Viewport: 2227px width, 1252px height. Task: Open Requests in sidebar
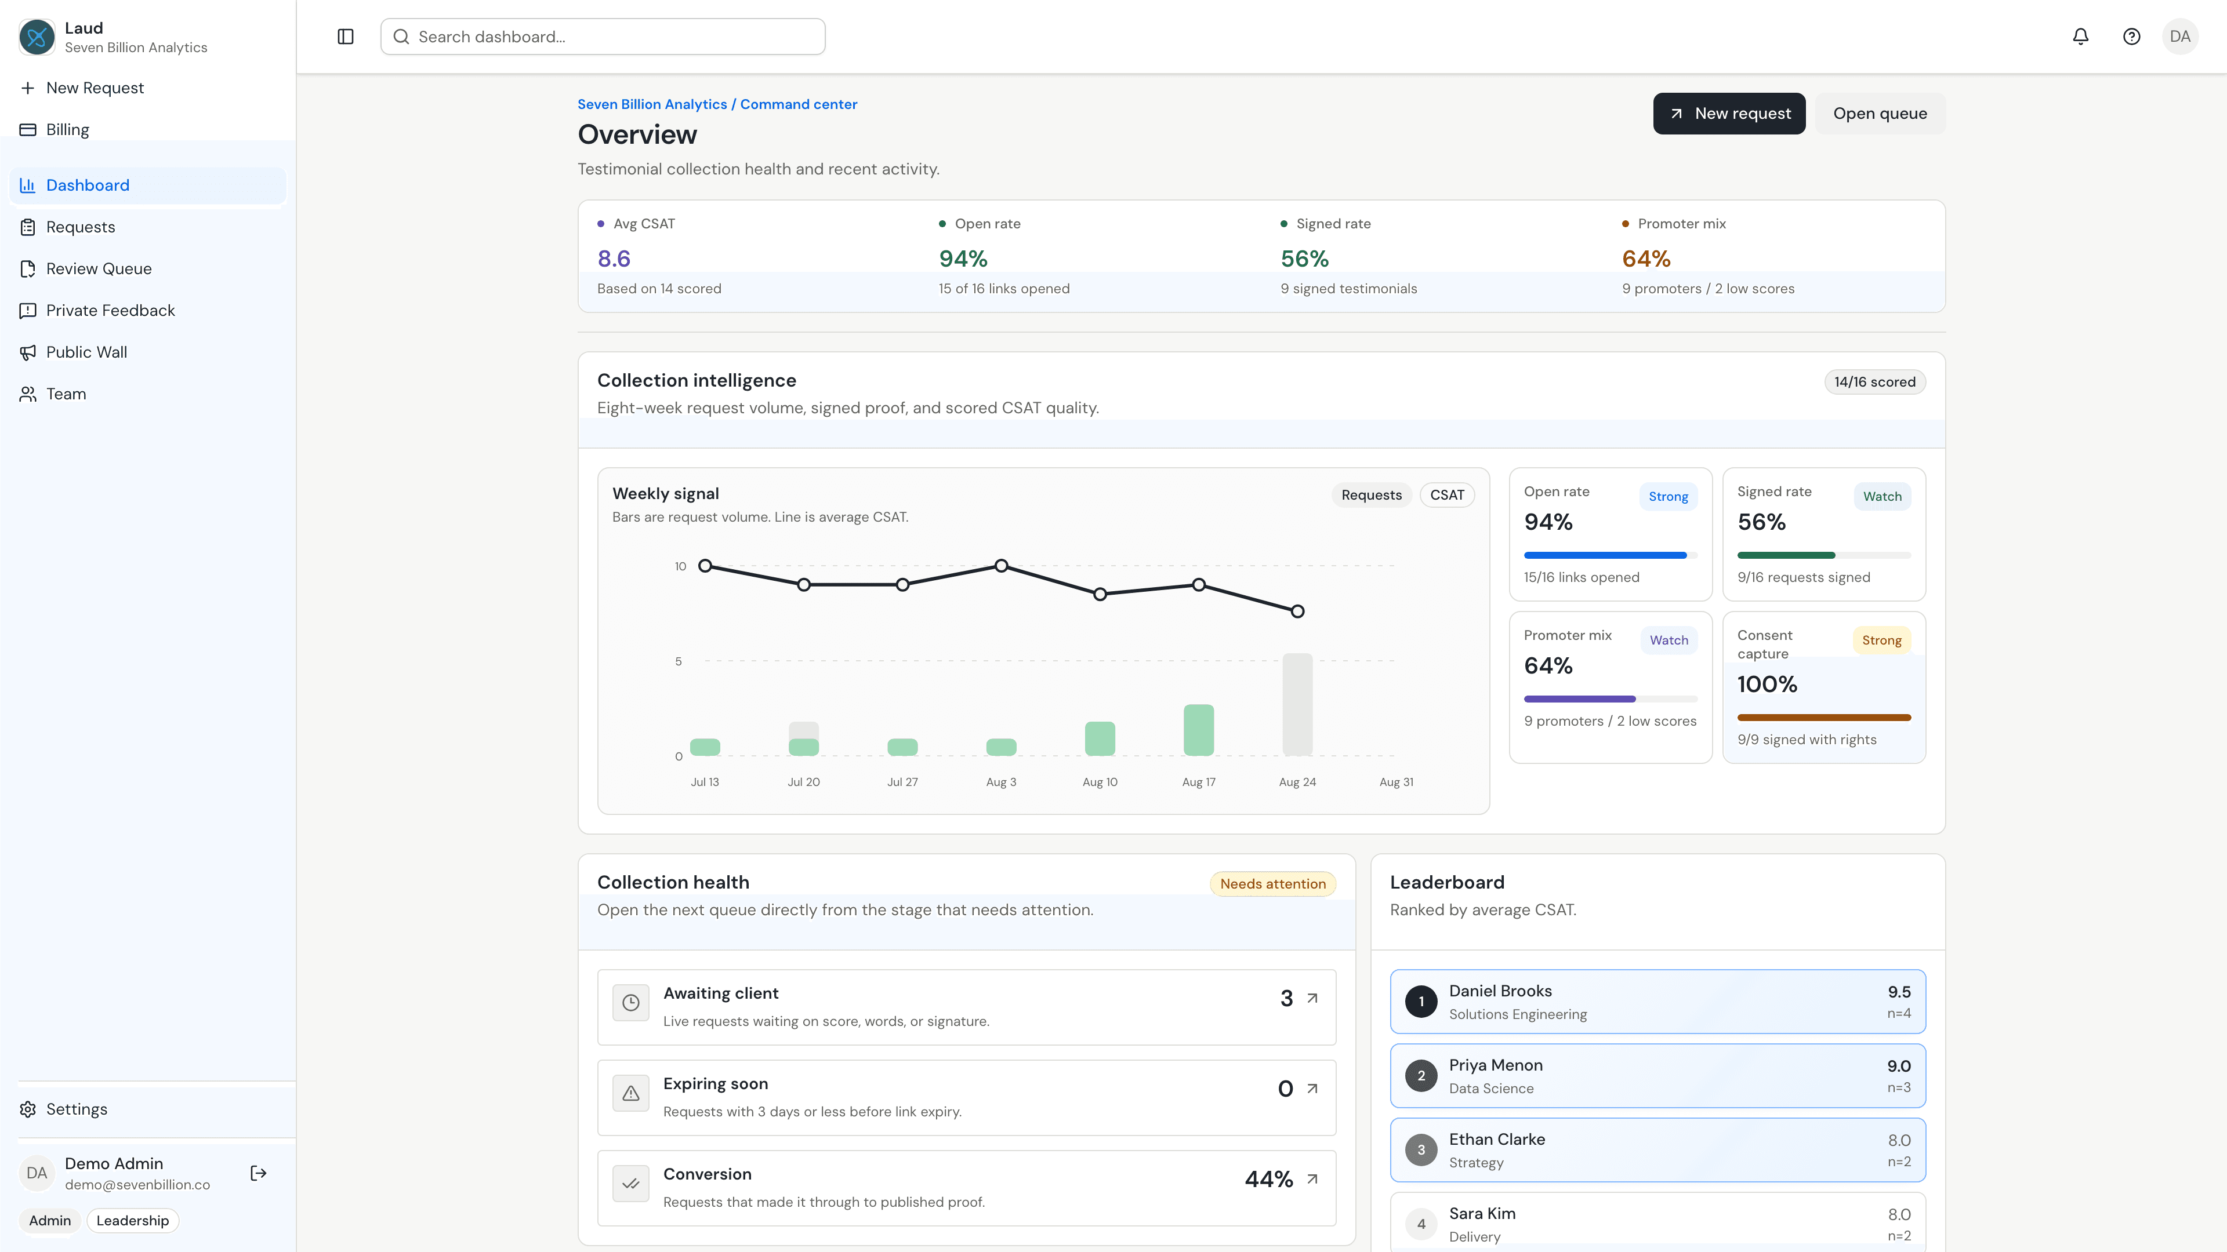click(x=148, y=227)
